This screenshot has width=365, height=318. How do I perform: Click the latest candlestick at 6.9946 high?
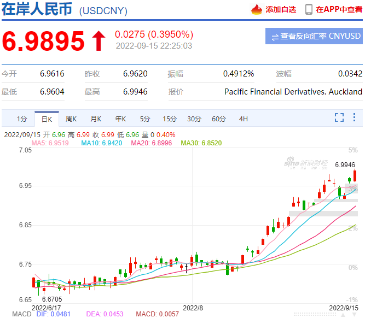click(x=355, y=175)
